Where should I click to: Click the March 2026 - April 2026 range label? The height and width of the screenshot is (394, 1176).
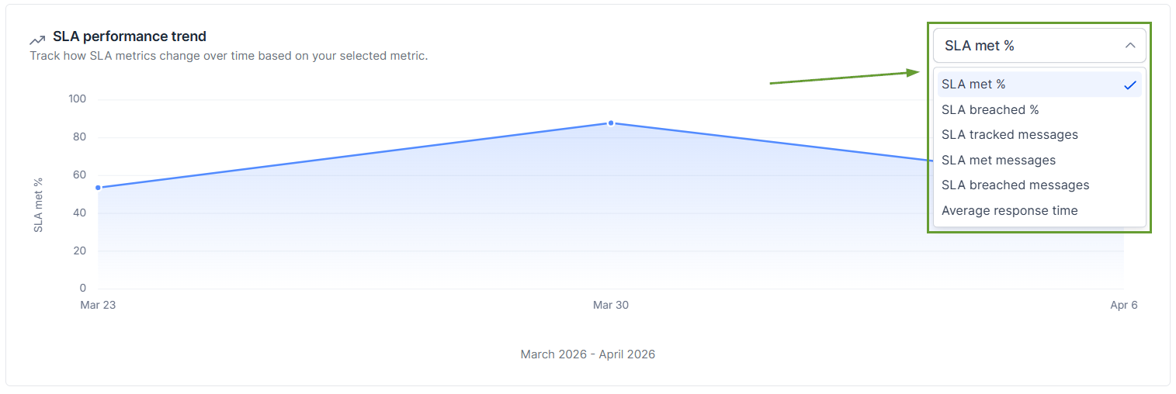(588, 354)
